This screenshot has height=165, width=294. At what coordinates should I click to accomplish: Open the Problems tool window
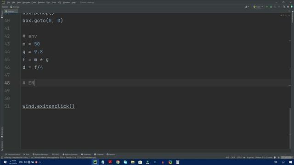coord(86,154)
